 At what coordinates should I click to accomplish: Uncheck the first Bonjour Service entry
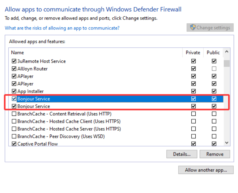(x=14, y=99)
